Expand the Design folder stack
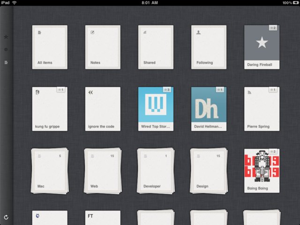 209,171
